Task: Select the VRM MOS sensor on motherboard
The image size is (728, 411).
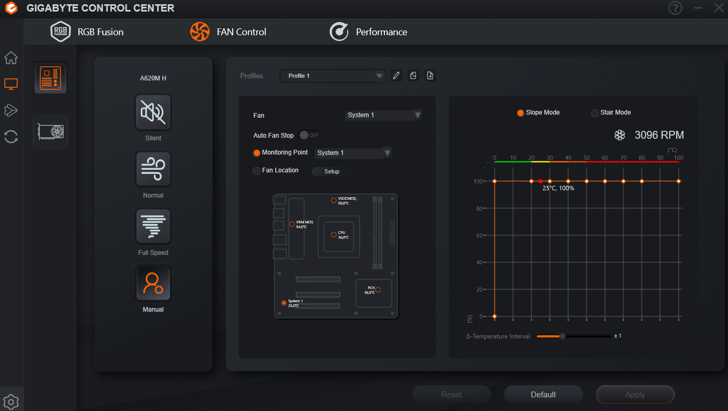Action: (292, 224)
